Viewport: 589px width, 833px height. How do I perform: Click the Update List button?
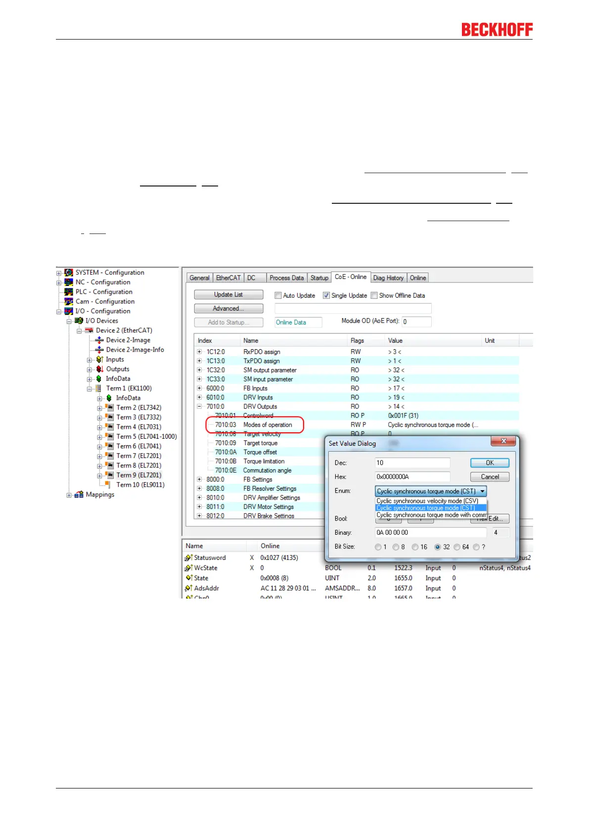pos(228,295)
